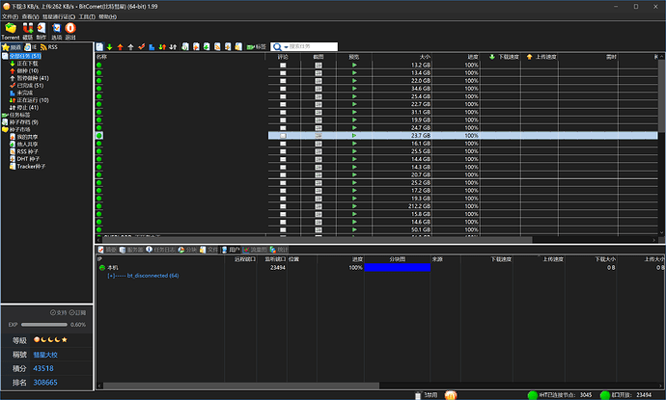Open the options (选项) toolbar icon

[57, 28]
